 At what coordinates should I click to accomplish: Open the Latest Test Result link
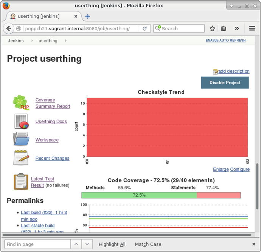pyautogui.click(x=42, y=182)
